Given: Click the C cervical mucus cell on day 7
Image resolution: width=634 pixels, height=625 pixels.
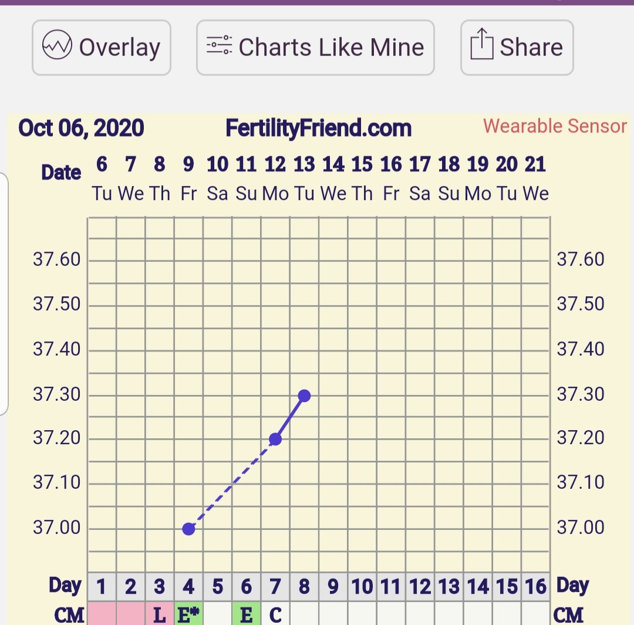Looking at the screenshot, I should pyautogui.click(x=275, y=614).
